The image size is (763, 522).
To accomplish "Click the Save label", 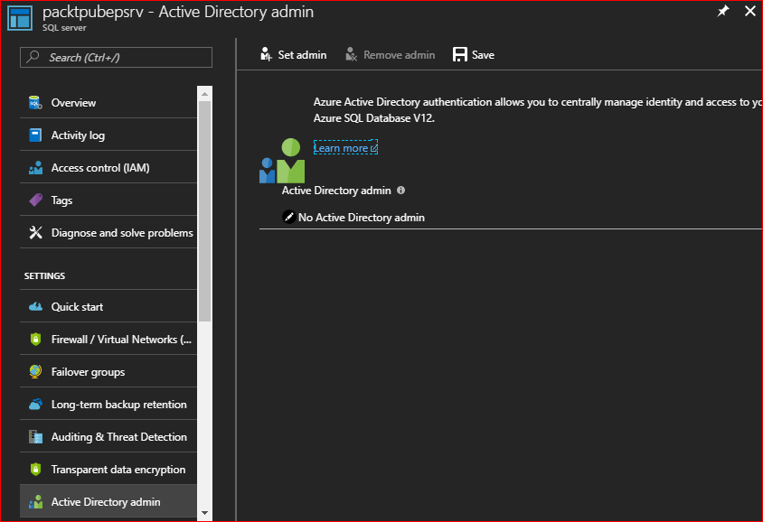I will tap(483, 55).
